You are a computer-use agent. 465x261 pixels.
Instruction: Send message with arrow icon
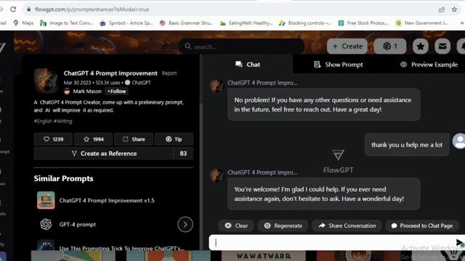point(460,243)
